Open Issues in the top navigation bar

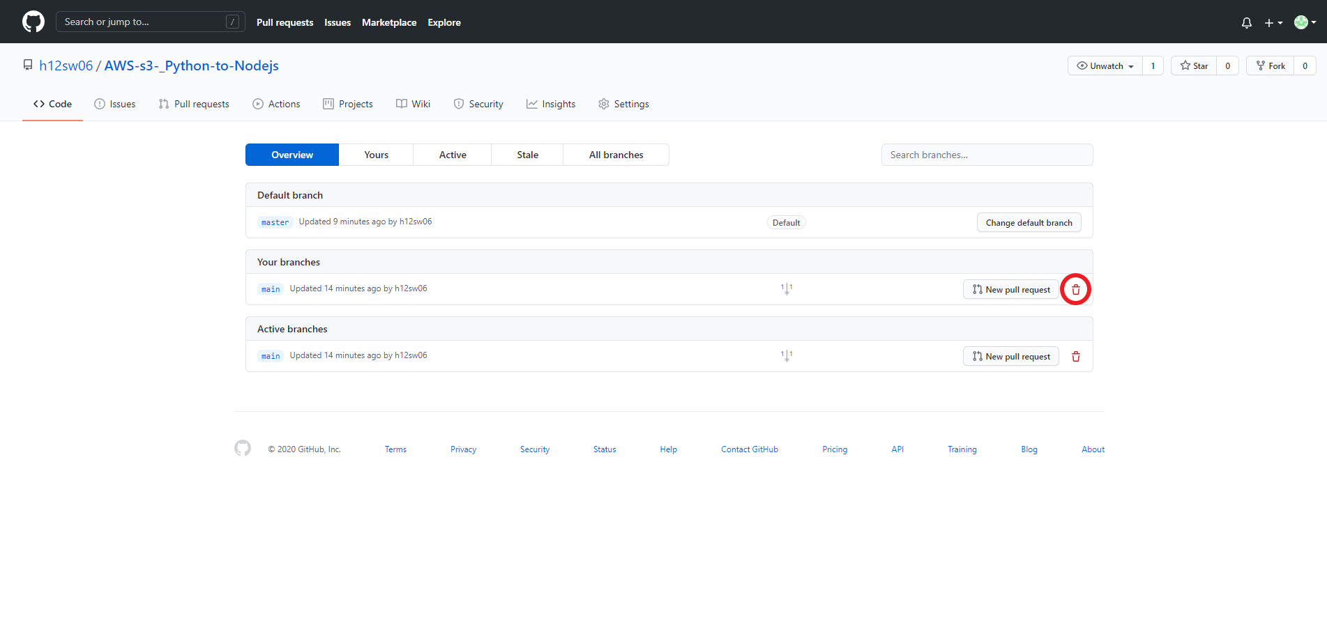click(x=338, y=22)
